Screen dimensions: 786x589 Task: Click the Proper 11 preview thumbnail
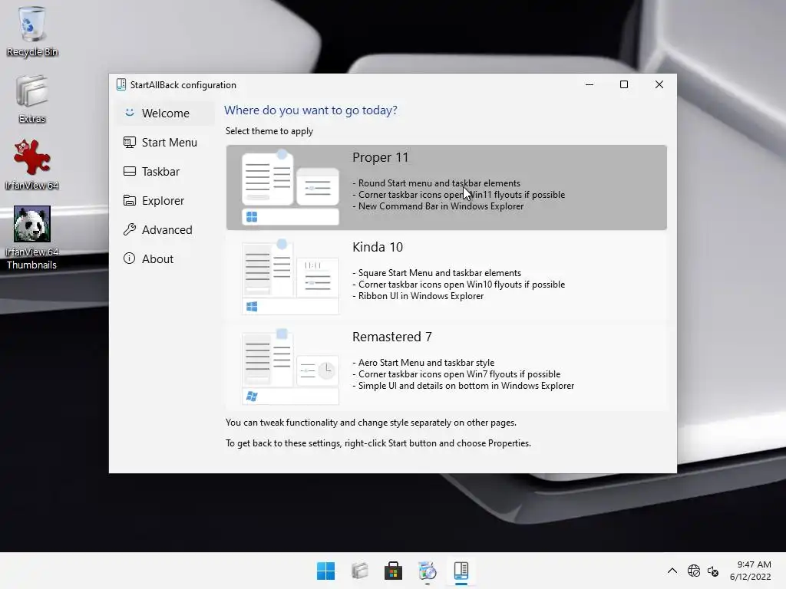pyautogui.click(x=290, y=187)
